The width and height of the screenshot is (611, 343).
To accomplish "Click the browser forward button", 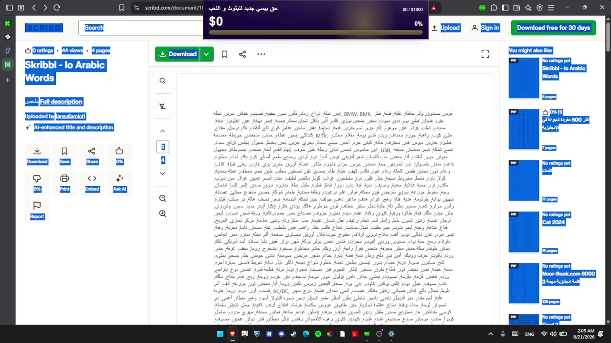I will (x=45, y=8).
